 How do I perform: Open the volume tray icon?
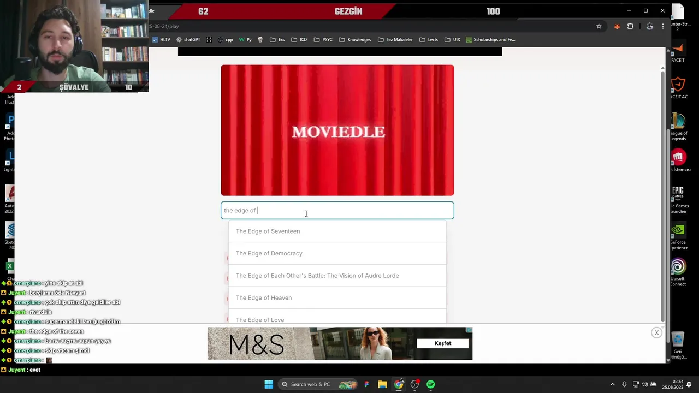pos(644,384)
